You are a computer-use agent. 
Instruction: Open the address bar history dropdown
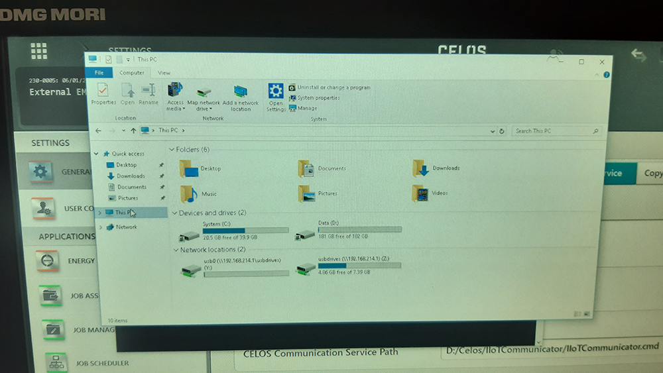tap(492, 131)
